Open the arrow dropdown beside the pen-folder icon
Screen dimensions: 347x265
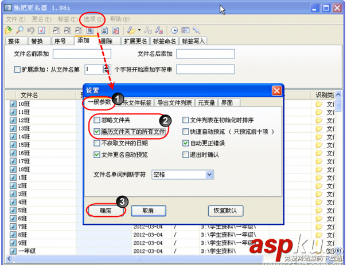pos(139,30)
